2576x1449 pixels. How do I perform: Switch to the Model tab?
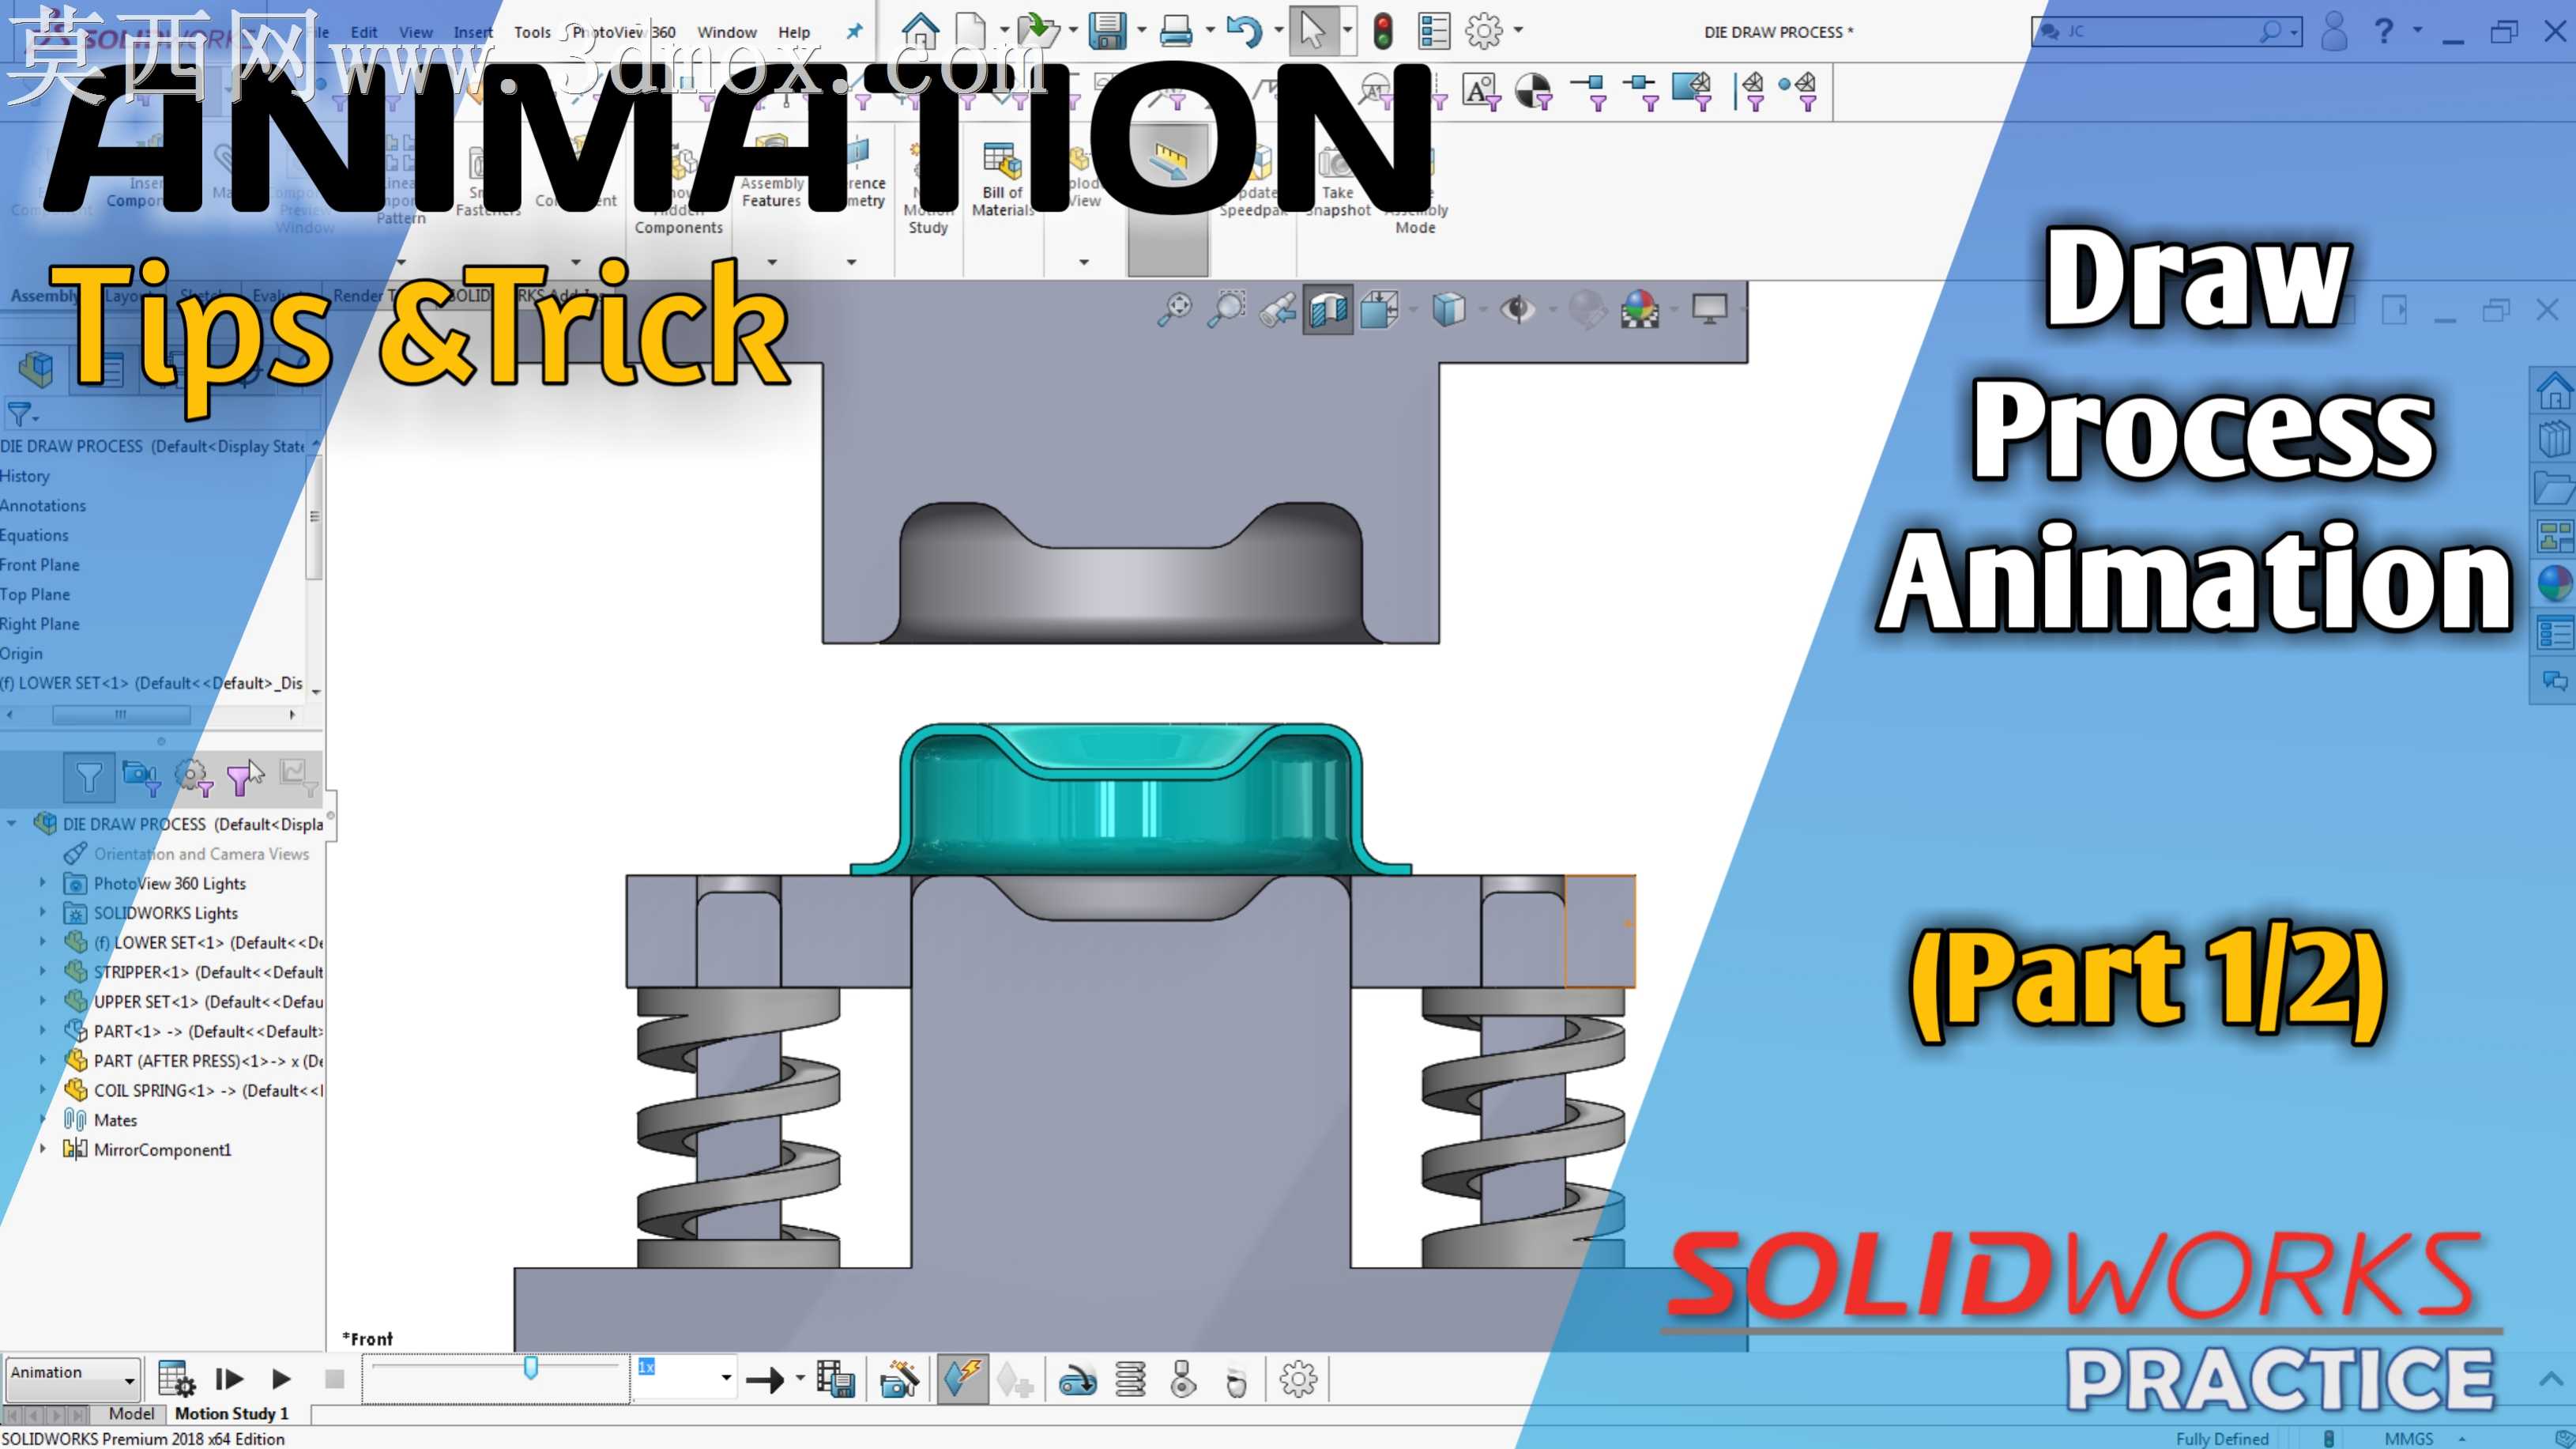point(131,1413)
